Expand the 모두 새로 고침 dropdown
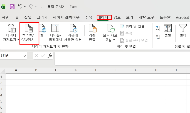 (114, 40)
